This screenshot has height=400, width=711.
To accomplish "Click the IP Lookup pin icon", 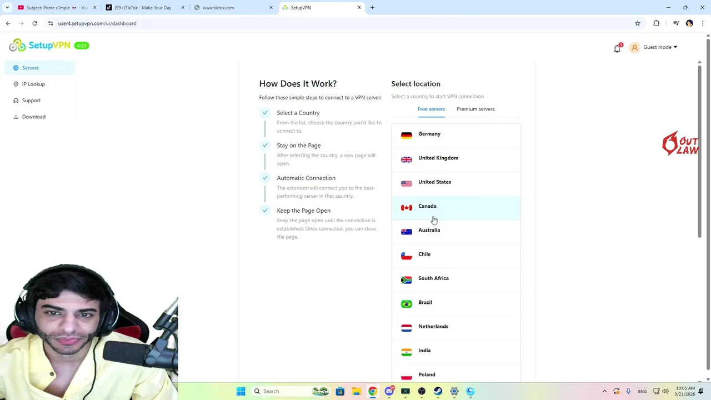I will tap(16, 84).
